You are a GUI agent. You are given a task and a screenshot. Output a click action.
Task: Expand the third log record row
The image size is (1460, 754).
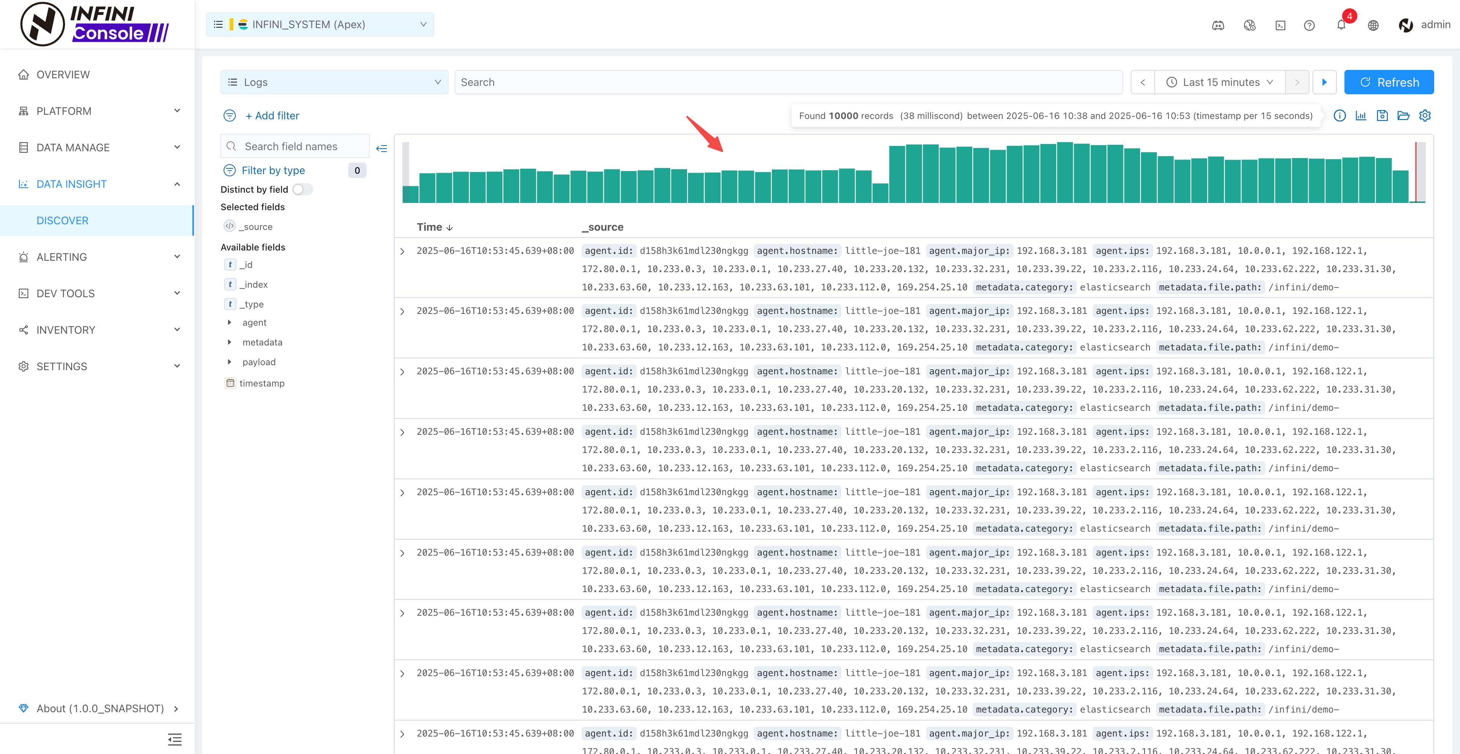click(x=402, y=372)
